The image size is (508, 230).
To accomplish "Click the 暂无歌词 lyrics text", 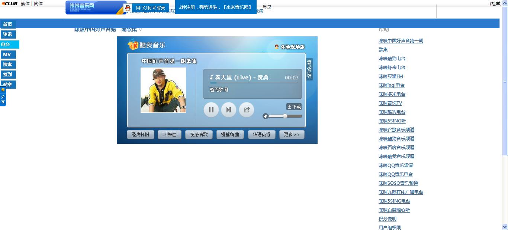I will (x=219, y=90).
